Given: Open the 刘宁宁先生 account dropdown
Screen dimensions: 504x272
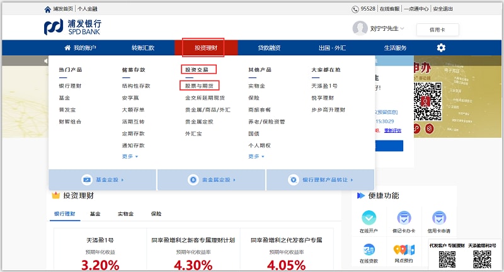Looking at the screenshot, I should pos(387,28).
